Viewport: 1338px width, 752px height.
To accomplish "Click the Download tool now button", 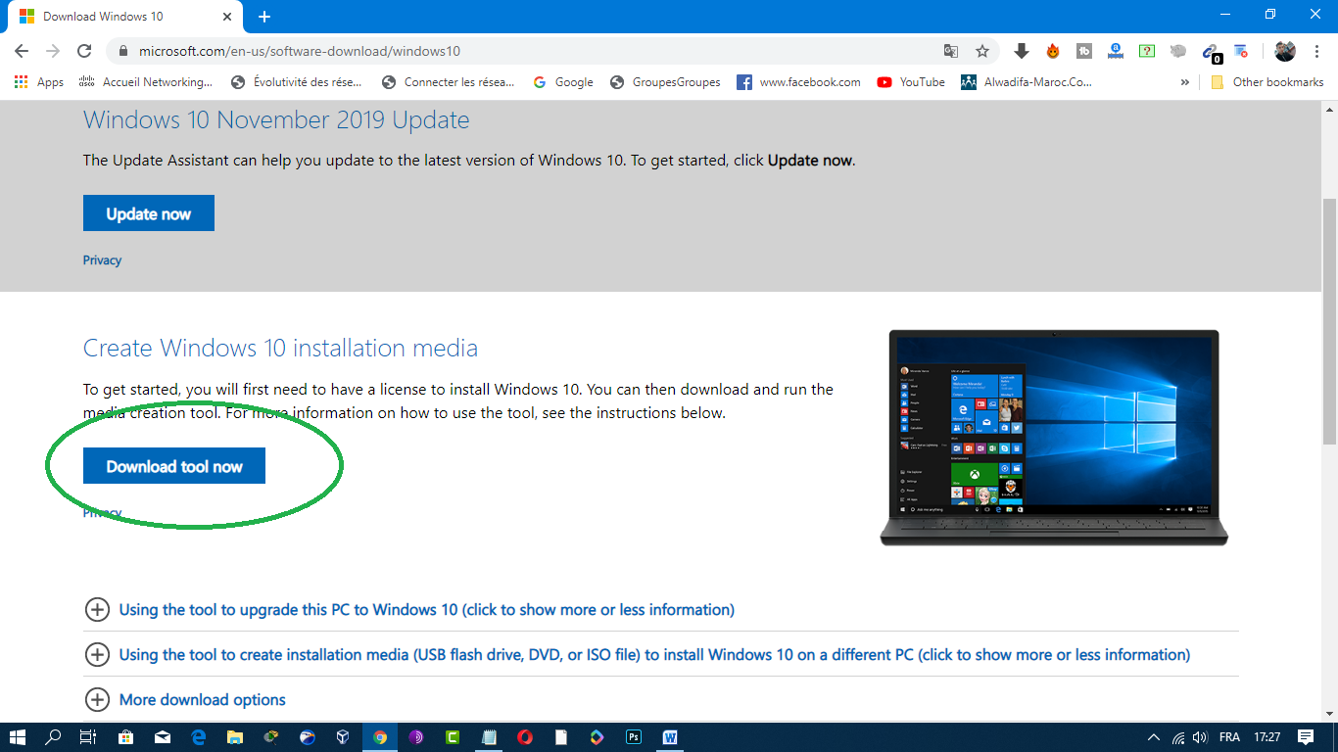I will pos(174,466).
